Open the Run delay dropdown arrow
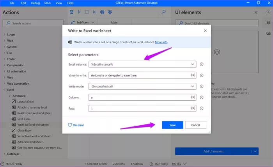Image resolution: width=273 pixels, height=167 pixels. click(x=185, y=164)
